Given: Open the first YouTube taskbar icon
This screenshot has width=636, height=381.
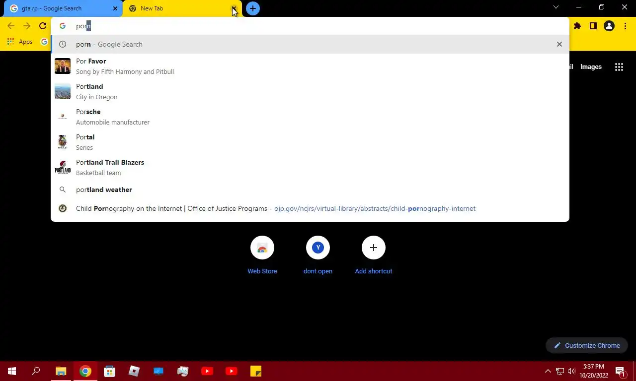Looking at the screenshot, I should 207,371.
